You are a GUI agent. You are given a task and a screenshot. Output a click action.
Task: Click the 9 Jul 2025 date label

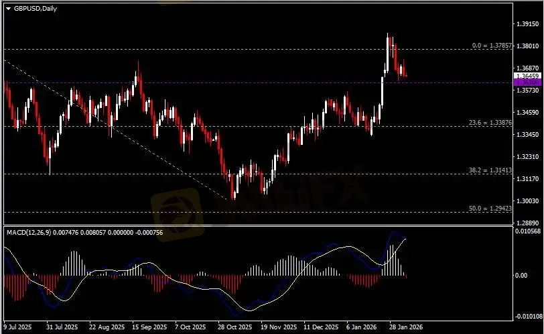pyautogui.click(x=18, y=327)
